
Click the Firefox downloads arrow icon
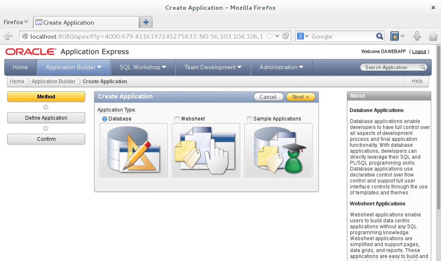[x=417, y=36]
